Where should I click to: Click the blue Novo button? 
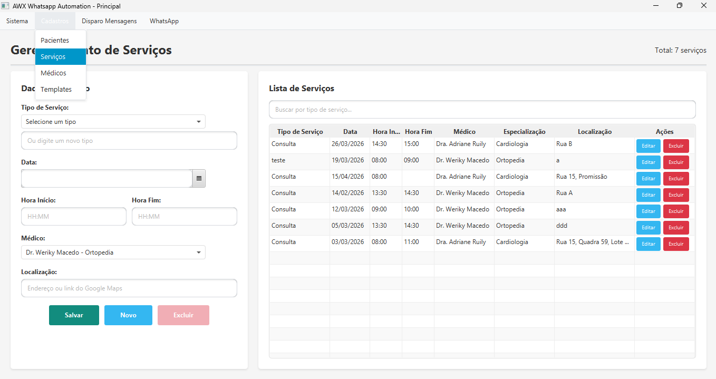128,315
